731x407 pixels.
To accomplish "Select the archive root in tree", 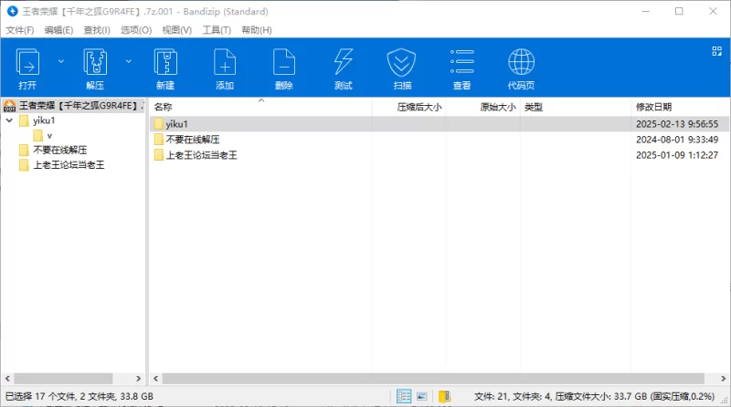I will [73, 106].
